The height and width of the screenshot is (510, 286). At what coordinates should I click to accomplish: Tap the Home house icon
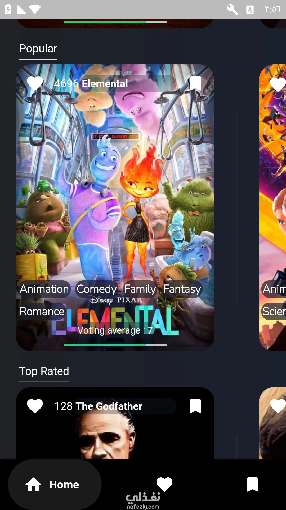33,484
